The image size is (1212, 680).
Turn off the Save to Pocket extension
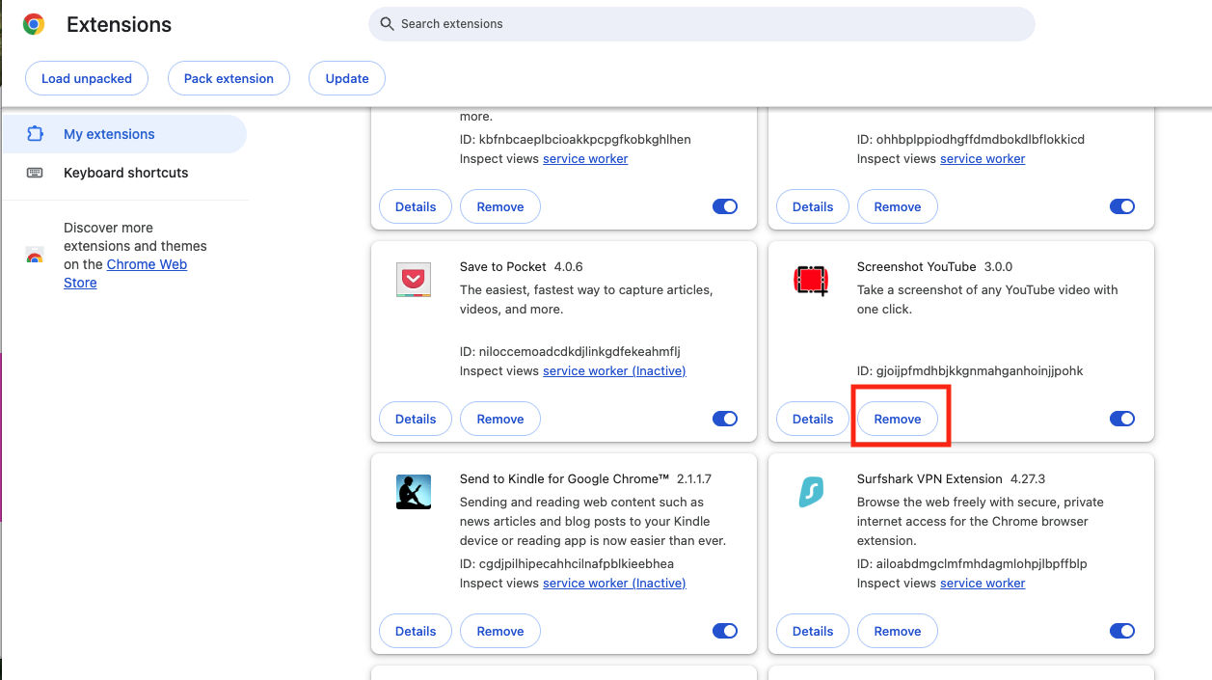[724, 418]
